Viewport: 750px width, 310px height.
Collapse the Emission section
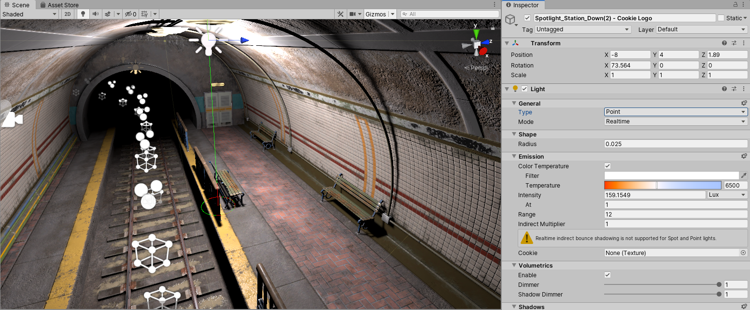[x=514, y=157]
